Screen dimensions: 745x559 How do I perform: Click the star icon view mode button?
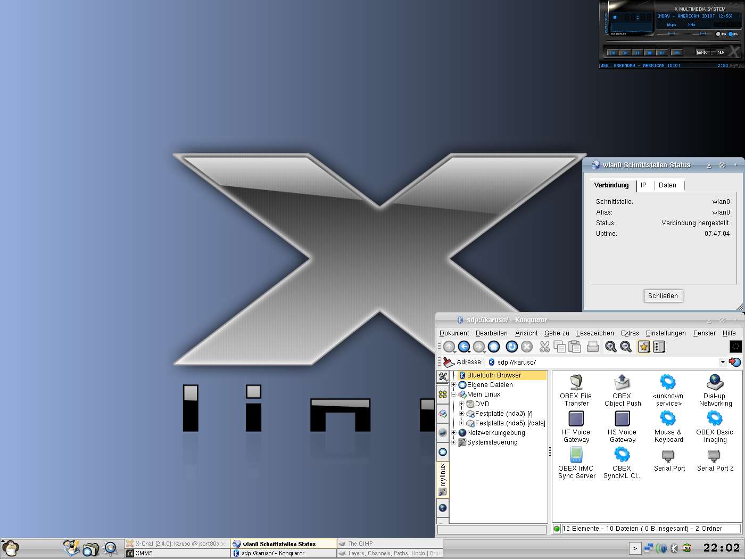pos(644,347)
